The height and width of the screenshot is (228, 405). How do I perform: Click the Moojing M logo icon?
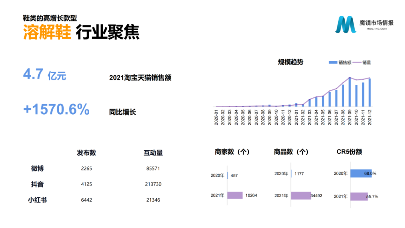point(346,24)
